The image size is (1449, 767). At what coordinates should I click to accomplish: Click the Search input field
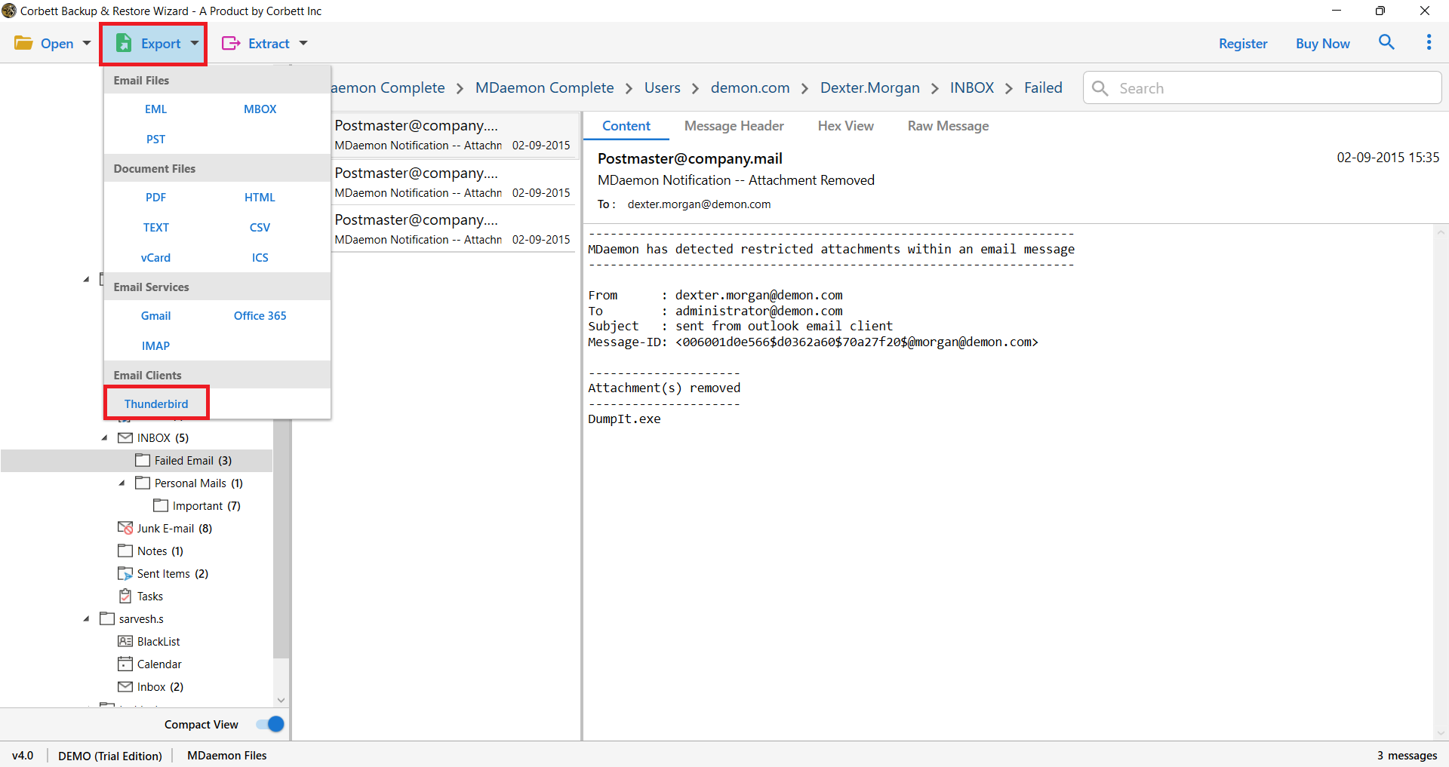pyautogui.click(x=1262, y=88)
